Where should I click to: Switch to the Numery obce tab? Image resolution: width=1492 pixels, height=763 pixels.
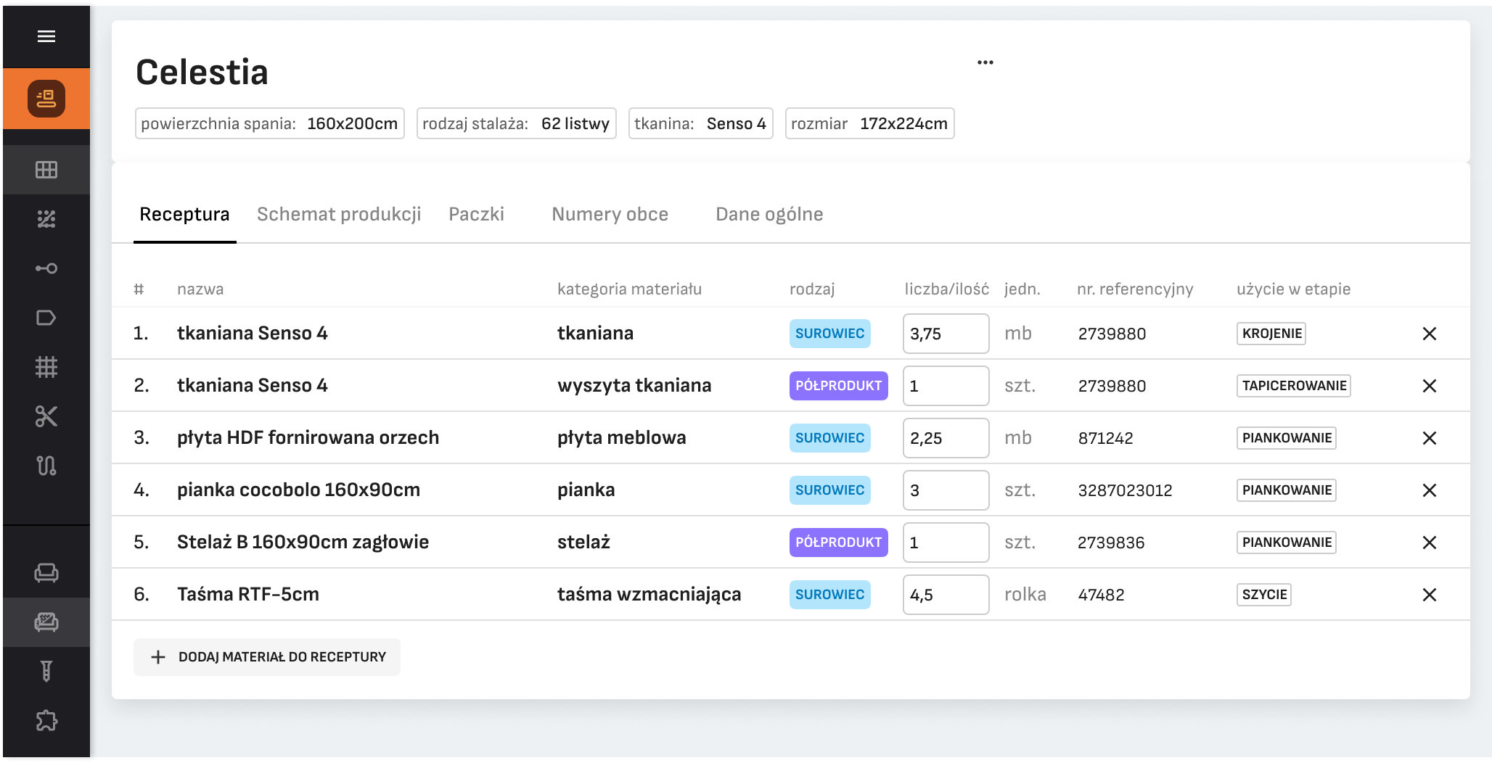[610, 214]
